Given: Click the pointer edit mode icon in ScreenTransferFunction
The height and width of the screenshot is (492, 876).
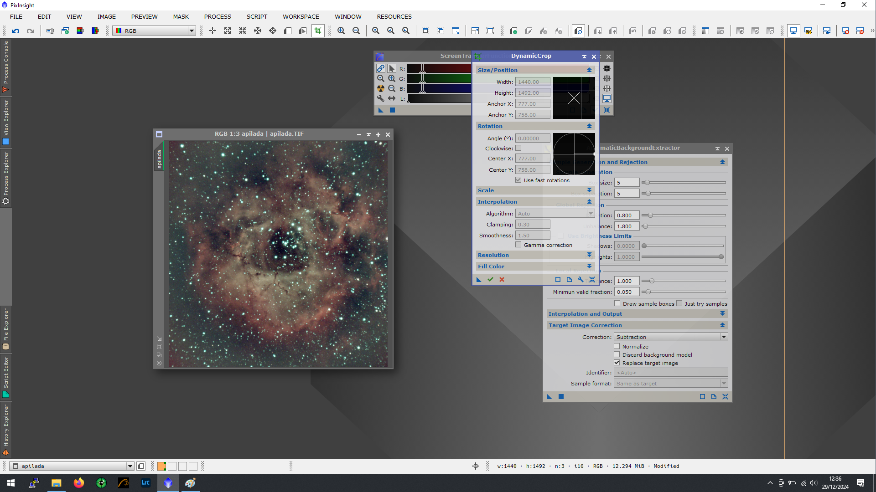Looking at the screenshot, I should click(392, 68).
